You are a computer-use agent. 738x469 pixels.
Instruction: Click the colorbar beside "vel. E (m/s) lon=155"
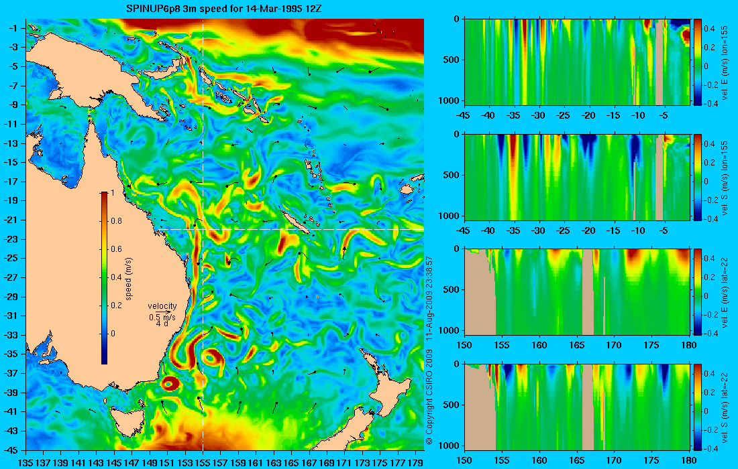(698, 62)
